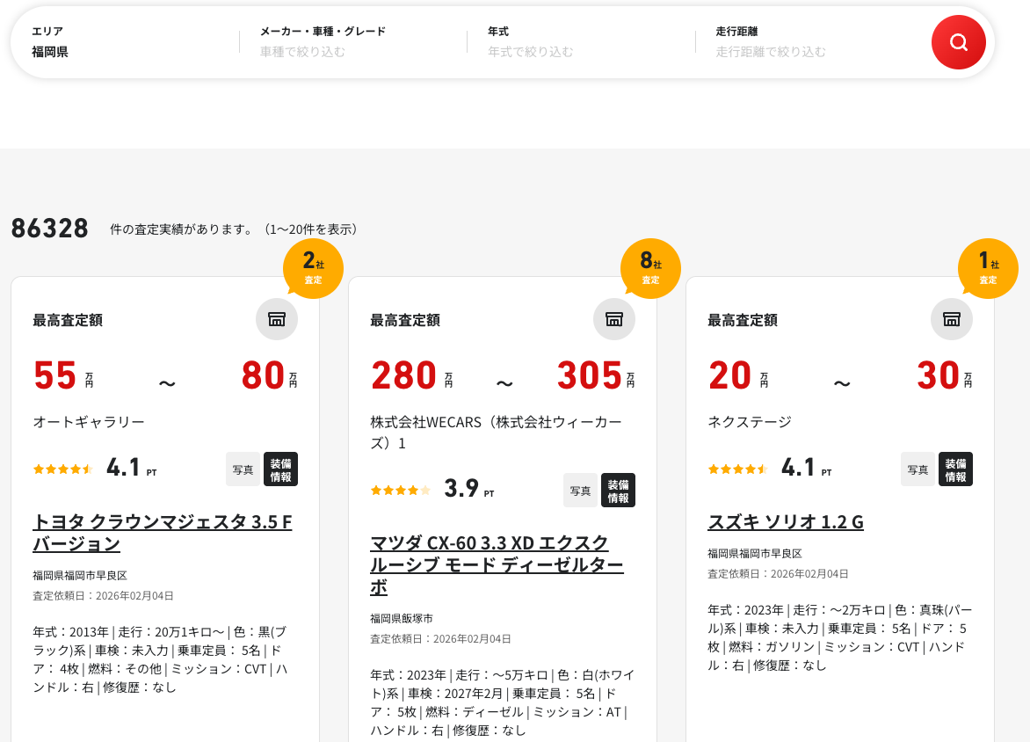Select 写真 tab on Mazda CX-60 card
1030x742 pixels.
click(580, 491)
